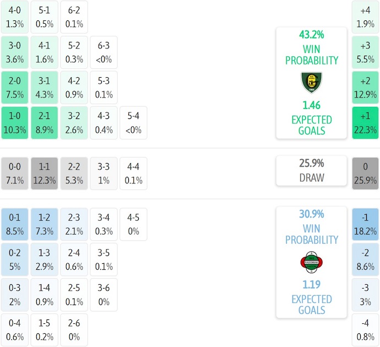Select the 0-4 score tile
Screen dimensions: 380x347
pyautogui.click(x=15, y=330)
